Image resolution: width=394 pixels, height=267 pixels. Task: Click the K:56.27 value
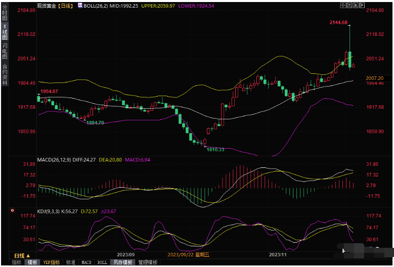(69, 211)
